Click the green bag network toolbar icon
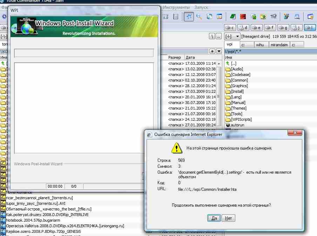Screen dimensions: 317x236 tap(253, 16)
